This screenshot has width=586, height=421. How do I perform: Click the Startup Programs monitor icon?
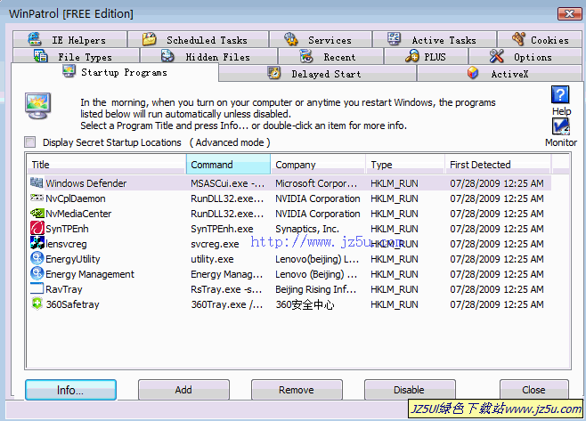pos(69,71)
